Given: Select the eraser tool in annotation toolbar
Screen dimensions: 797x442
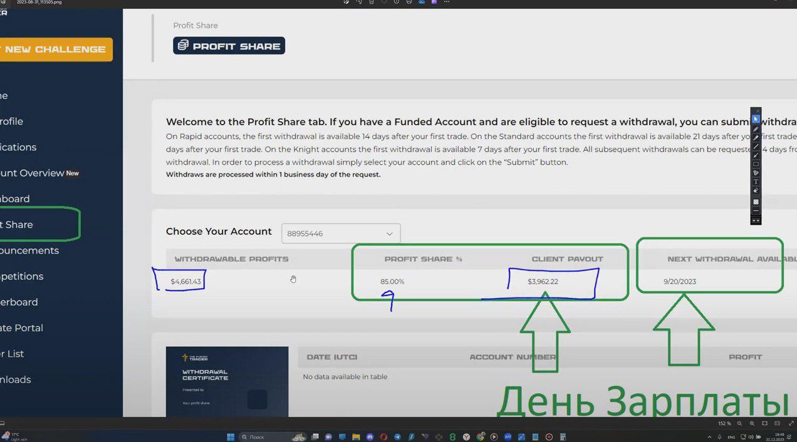Looking at the screenshot, I should pyautogui.click(x=756, y=190).
